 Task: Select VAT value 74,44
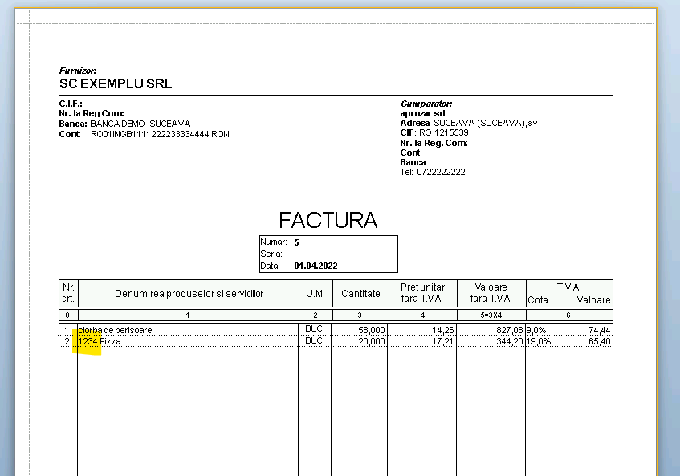tap(600, 331)
